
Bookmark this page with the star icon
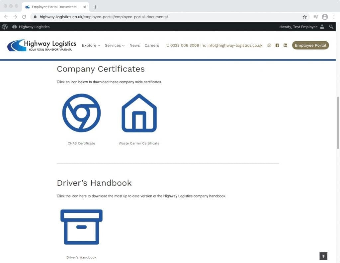[x=304, y=17]
